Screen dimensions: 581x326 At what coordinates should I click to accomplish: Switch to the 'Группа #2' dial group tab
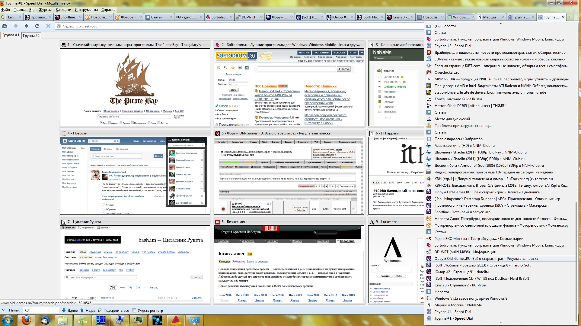[x=31, y=35]
